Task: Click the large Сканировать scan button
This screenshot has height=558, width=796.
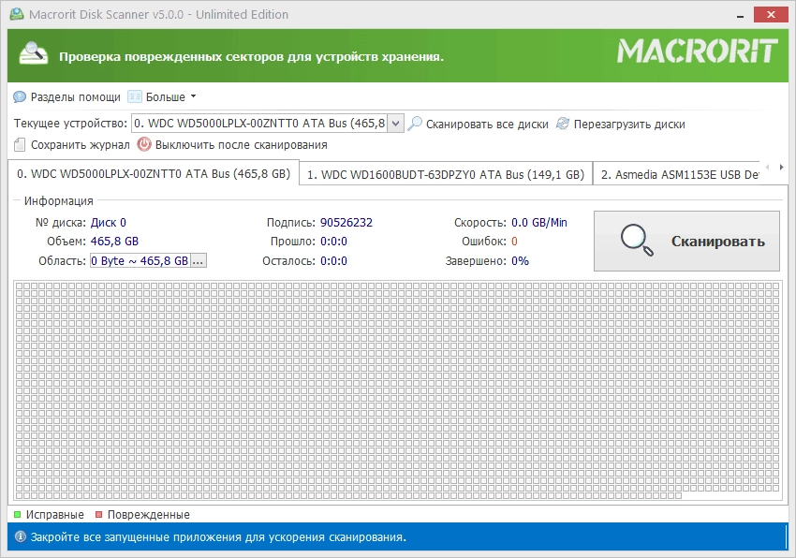Action: pyautogui.click(x=686, y=242)
